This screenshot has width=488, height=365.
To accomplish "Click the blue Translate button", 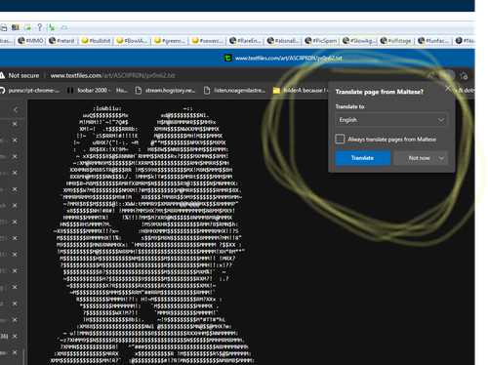I will point(362,158).
